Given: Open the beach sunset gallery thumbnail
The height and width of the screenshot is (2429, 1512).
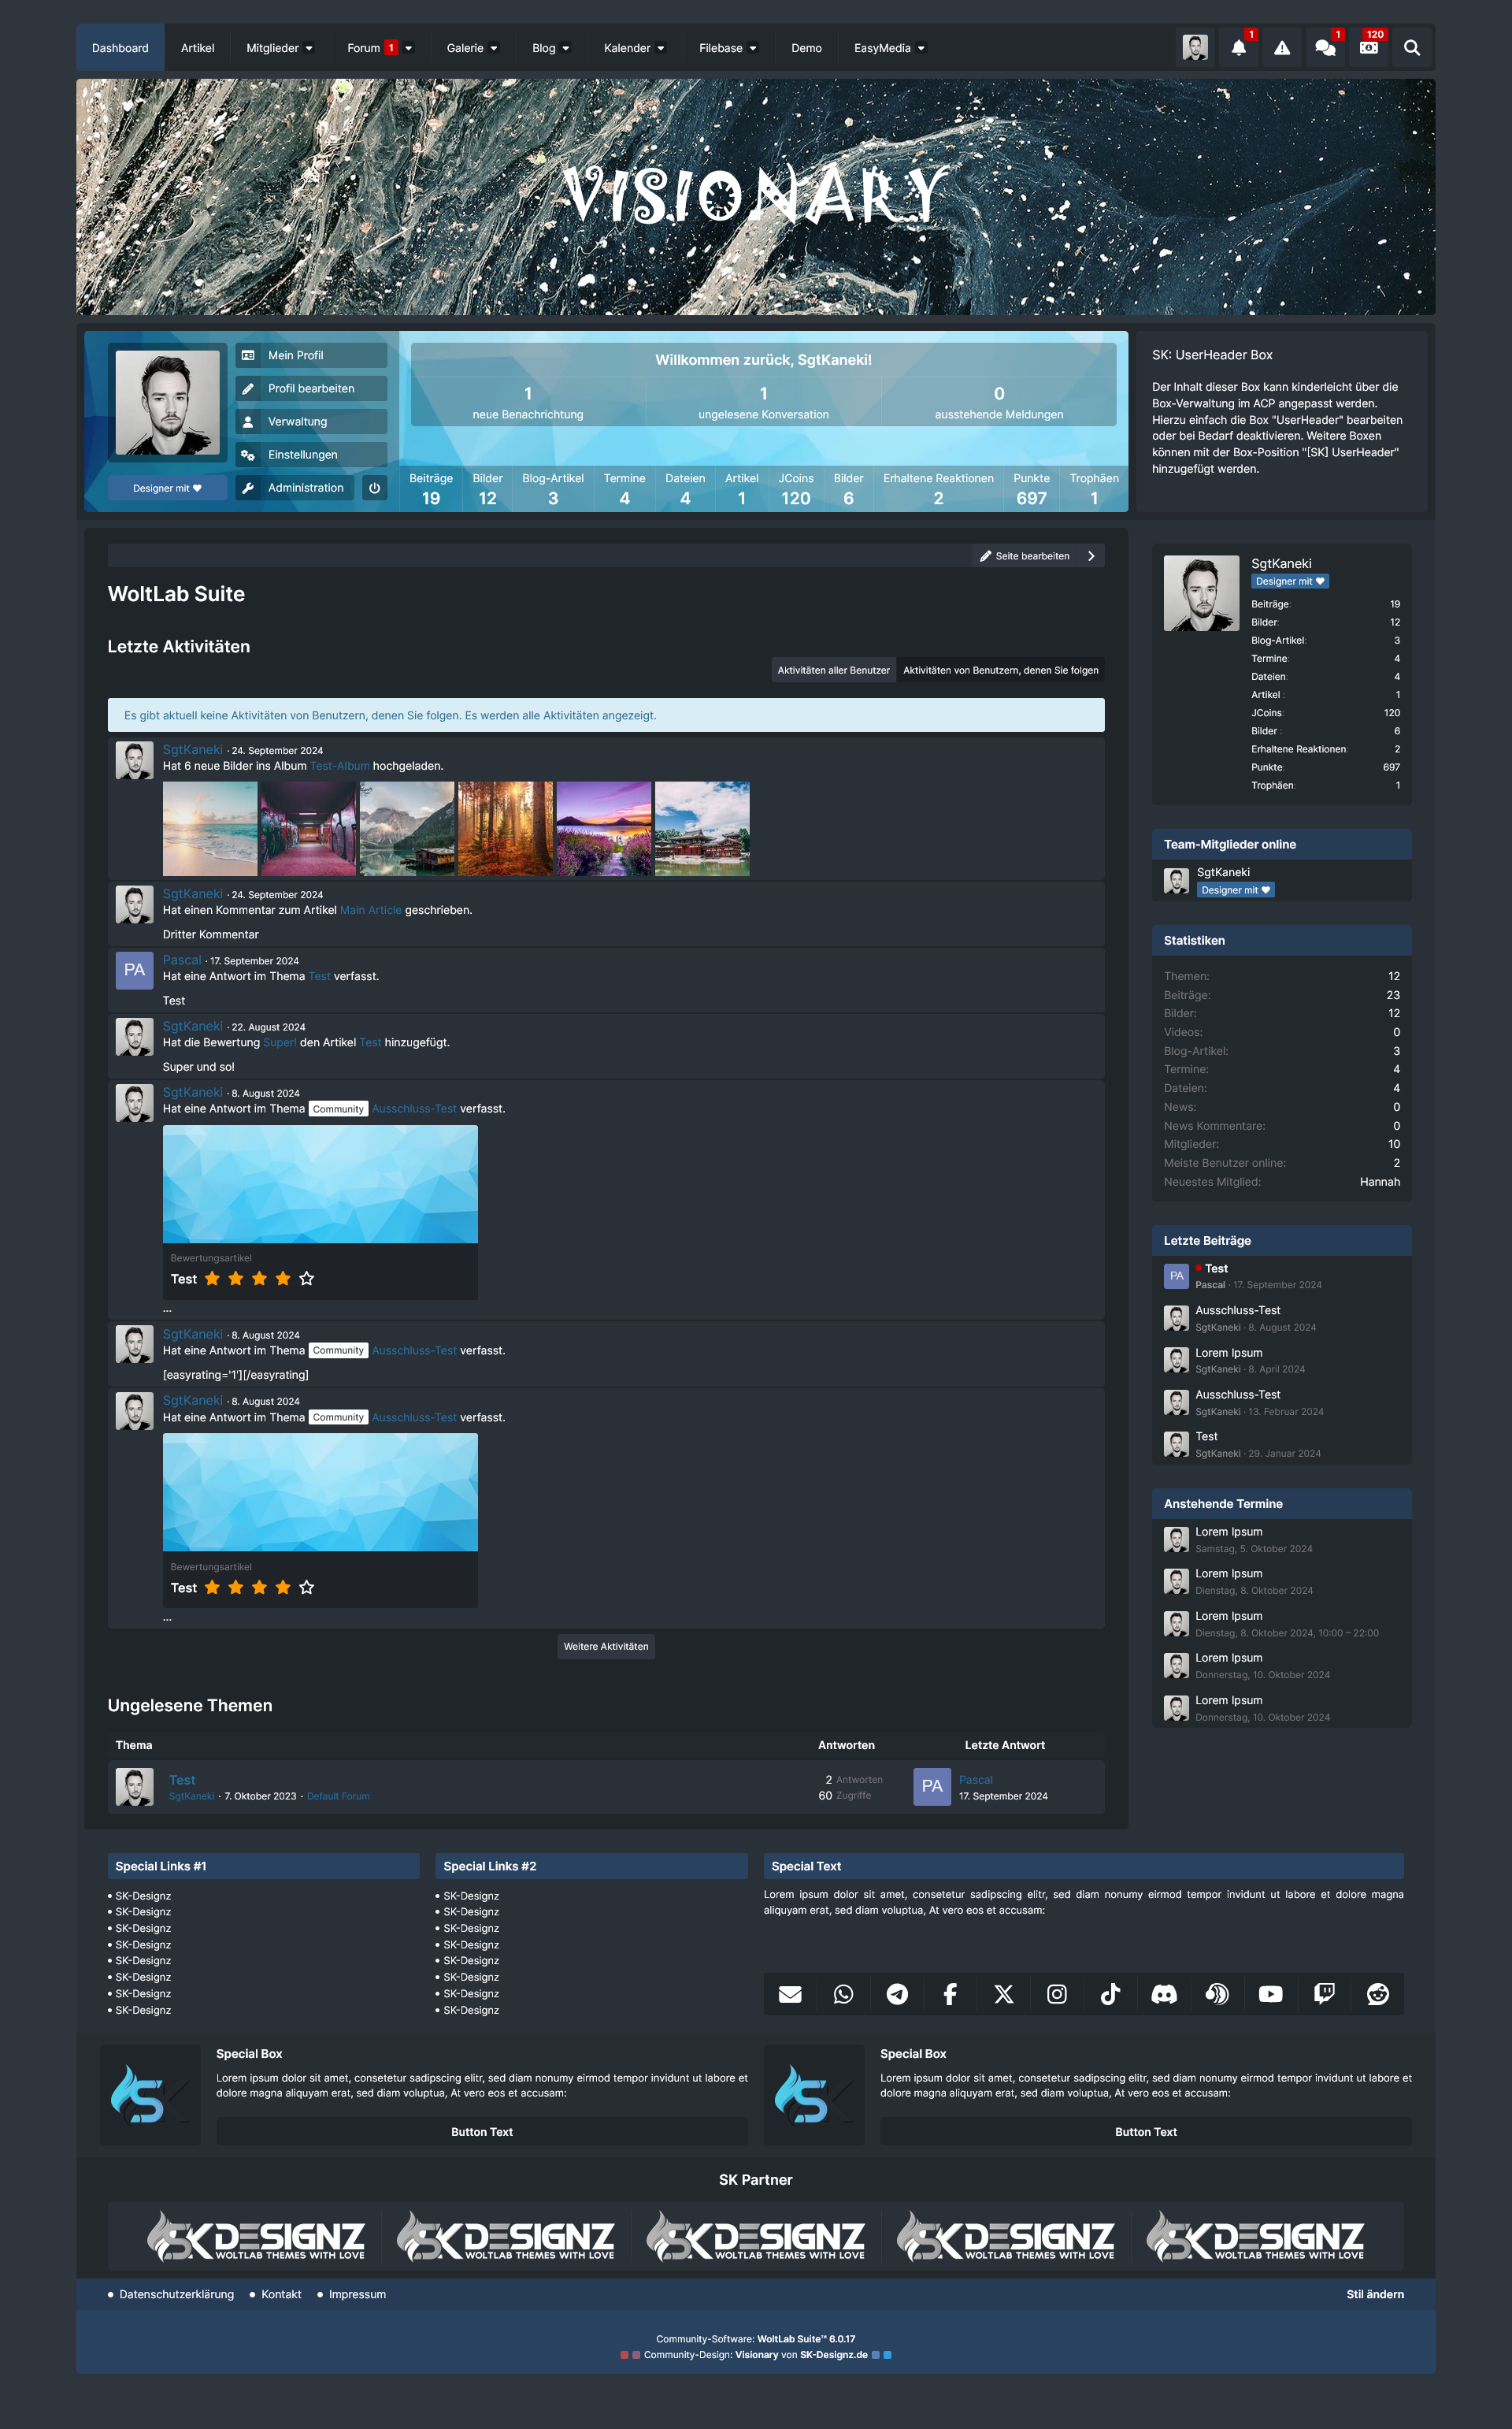Looking at the screenshot, I should pos(210,828).
